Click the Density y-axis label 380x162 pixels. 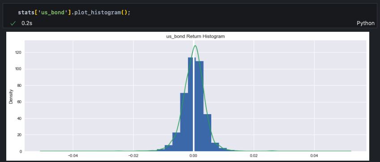click(x=11, y=97)
